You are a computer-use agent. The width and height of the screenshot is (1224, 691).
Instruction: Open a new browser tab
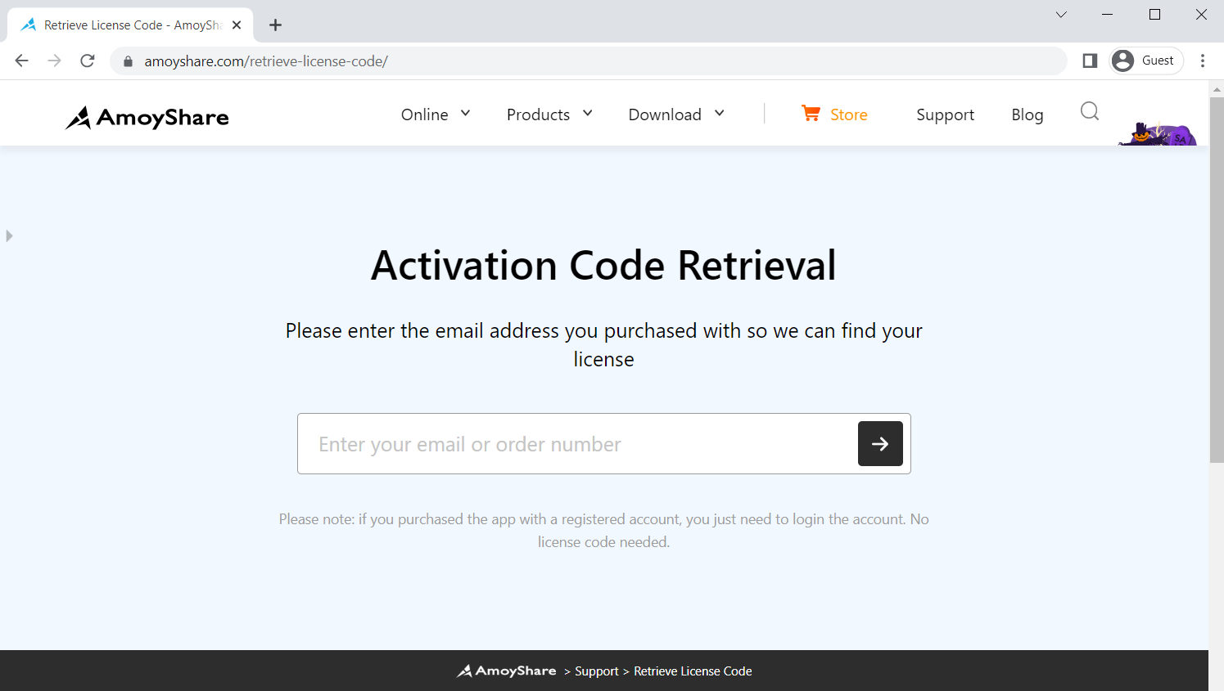pos(275,25)
